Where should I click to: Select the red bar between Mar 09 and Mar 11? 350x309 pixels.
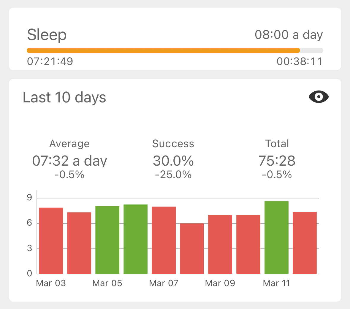[248, 244]
